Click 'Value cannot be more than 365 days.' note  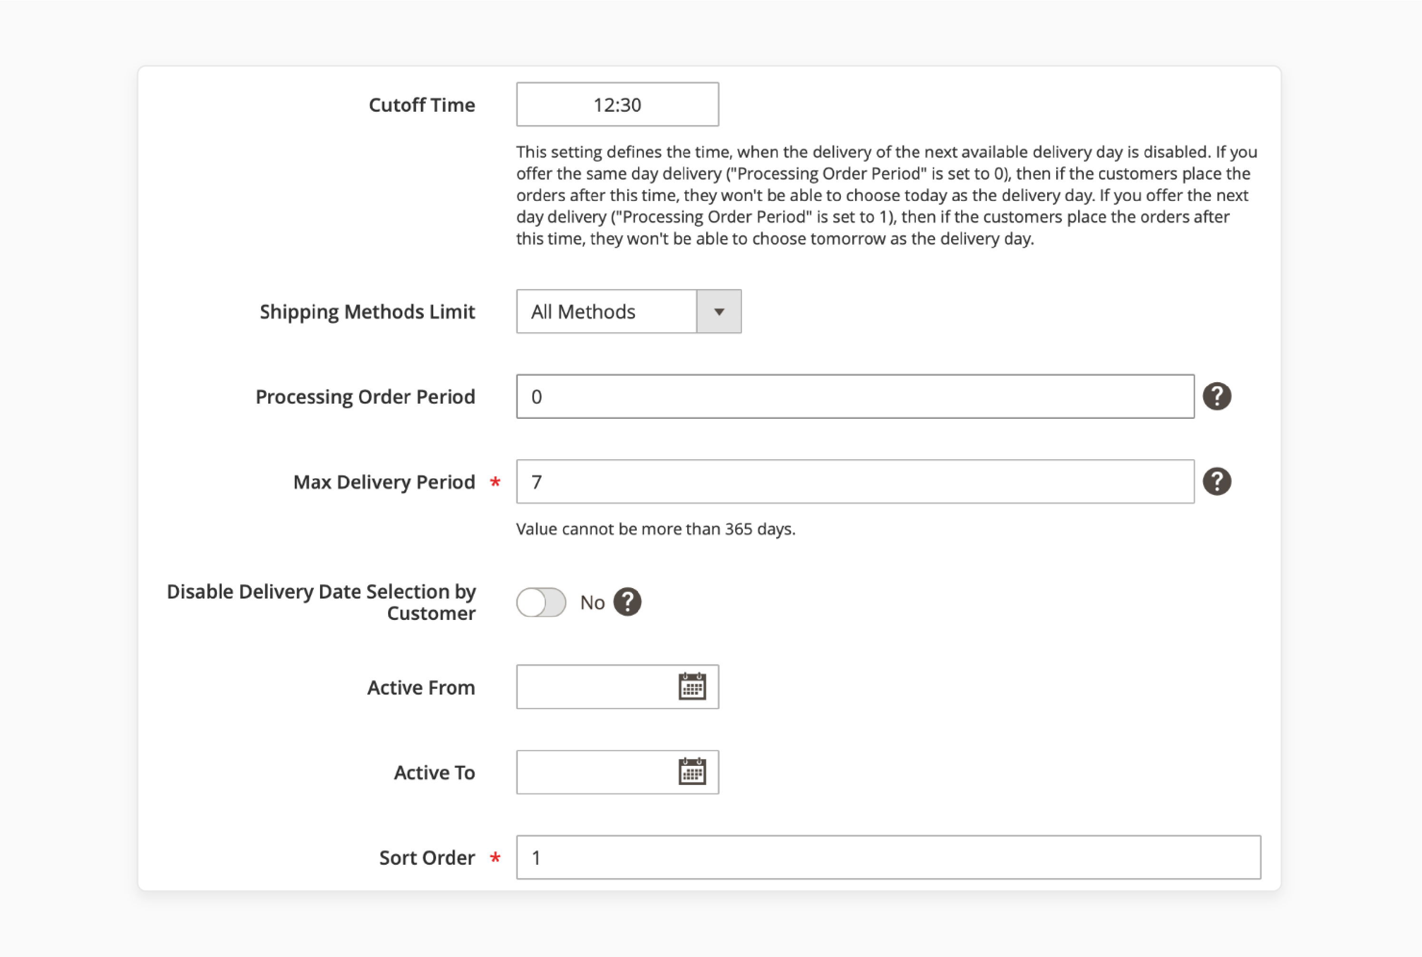tap(656, 529)
